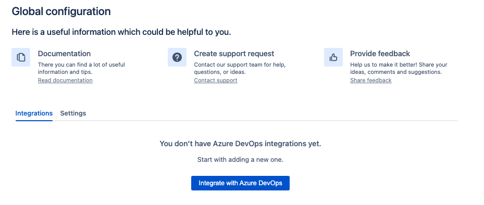This screenshot has height=205, width=484.
Task: Click the 'Start with adding a new one' text
Action: (241, 160)
